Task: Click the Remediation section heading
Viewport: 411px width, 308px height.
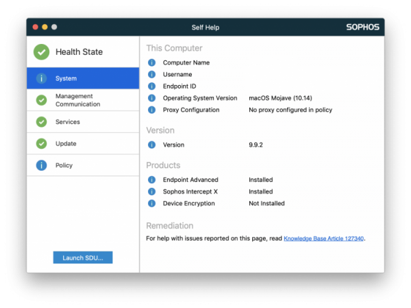Action: point(170,226)
